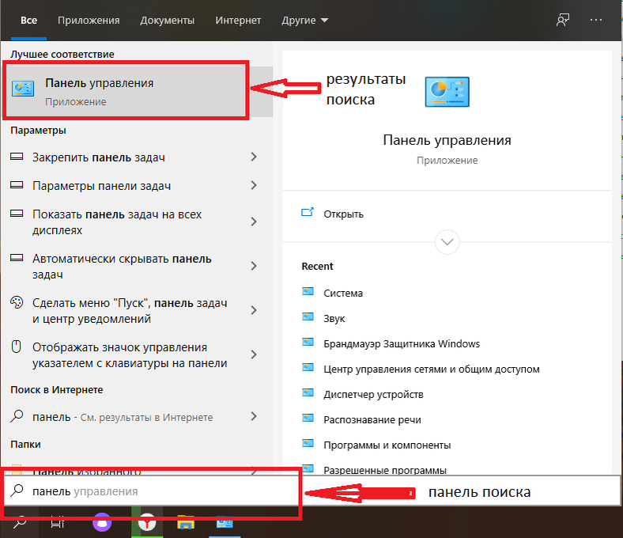
Task: Switch to the Control Panel taskbar icon
Action: pos(225,522)
